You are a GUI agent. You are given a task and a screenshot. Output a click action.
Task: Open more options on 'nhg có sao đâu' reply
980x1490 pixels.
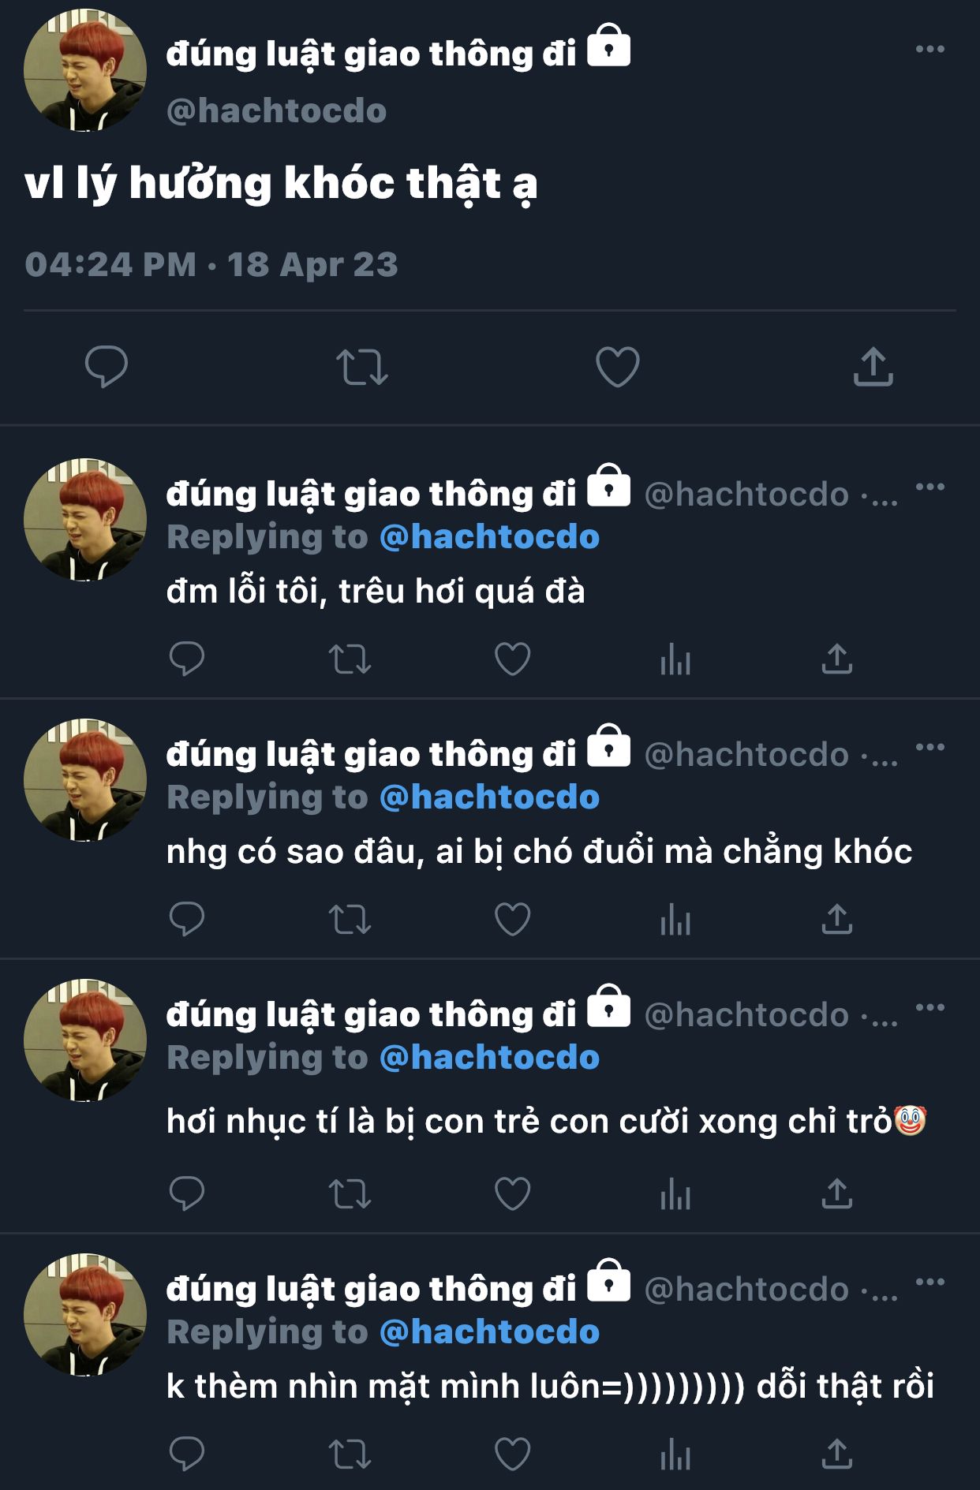[x=930, y=747]
